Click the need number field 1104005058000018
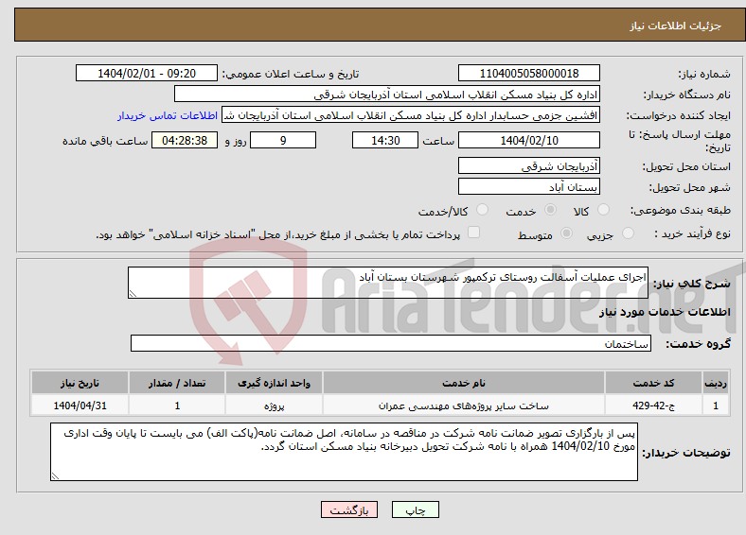746x535 pixels. [529, 73]
